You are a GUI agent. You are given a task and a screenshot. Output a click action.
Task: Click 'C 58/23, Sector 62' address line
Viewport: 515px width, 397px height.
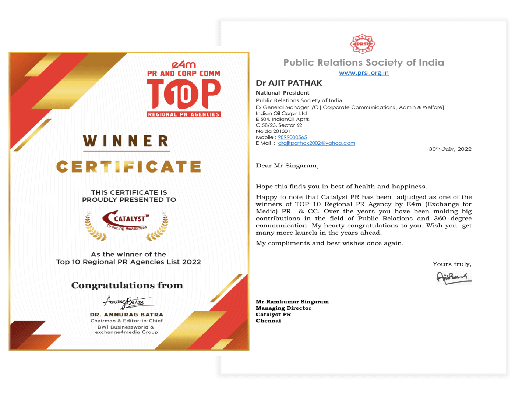(x=279, y=125)
